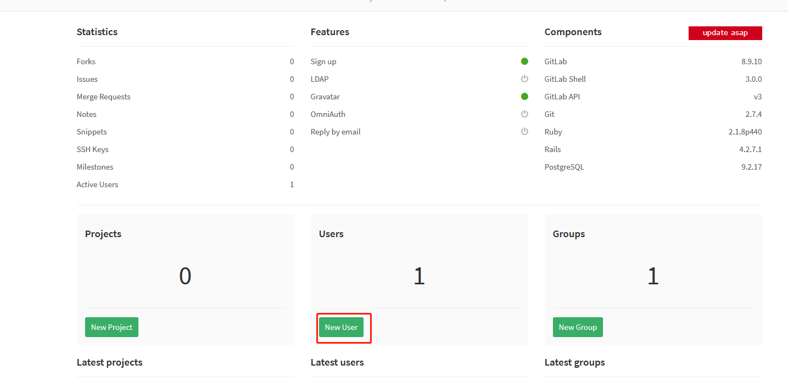788x387 pixels.
Task: Click the Components section heading
Action: 573,32
